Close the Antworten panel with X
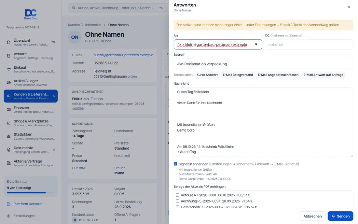The width and height of the screenshot is (358, 224). pos(349,7)
